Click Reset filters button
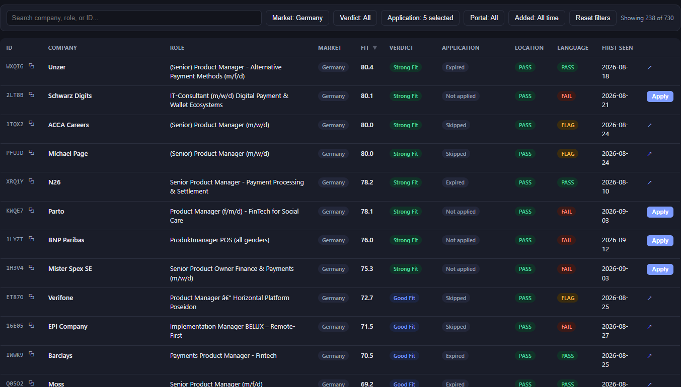 coord(593,18)
